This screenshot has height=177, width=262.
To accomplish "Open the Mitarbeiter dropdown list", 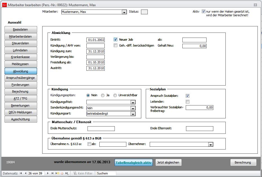I will pyautogui.click(x=124, y=12).
